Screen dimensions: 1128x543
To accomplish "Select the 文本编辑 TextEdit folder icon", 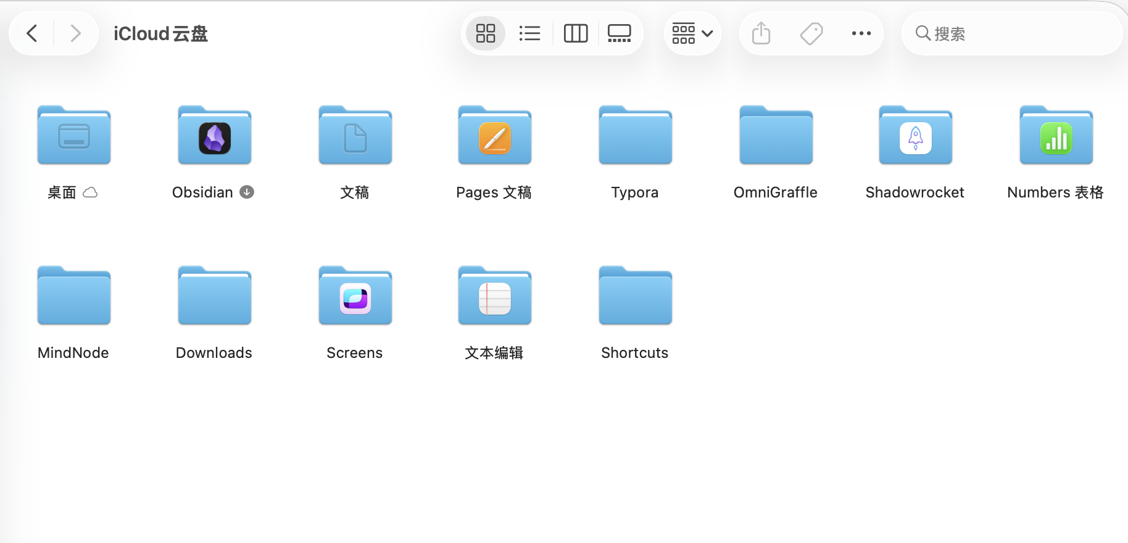I will click(495, 296).
